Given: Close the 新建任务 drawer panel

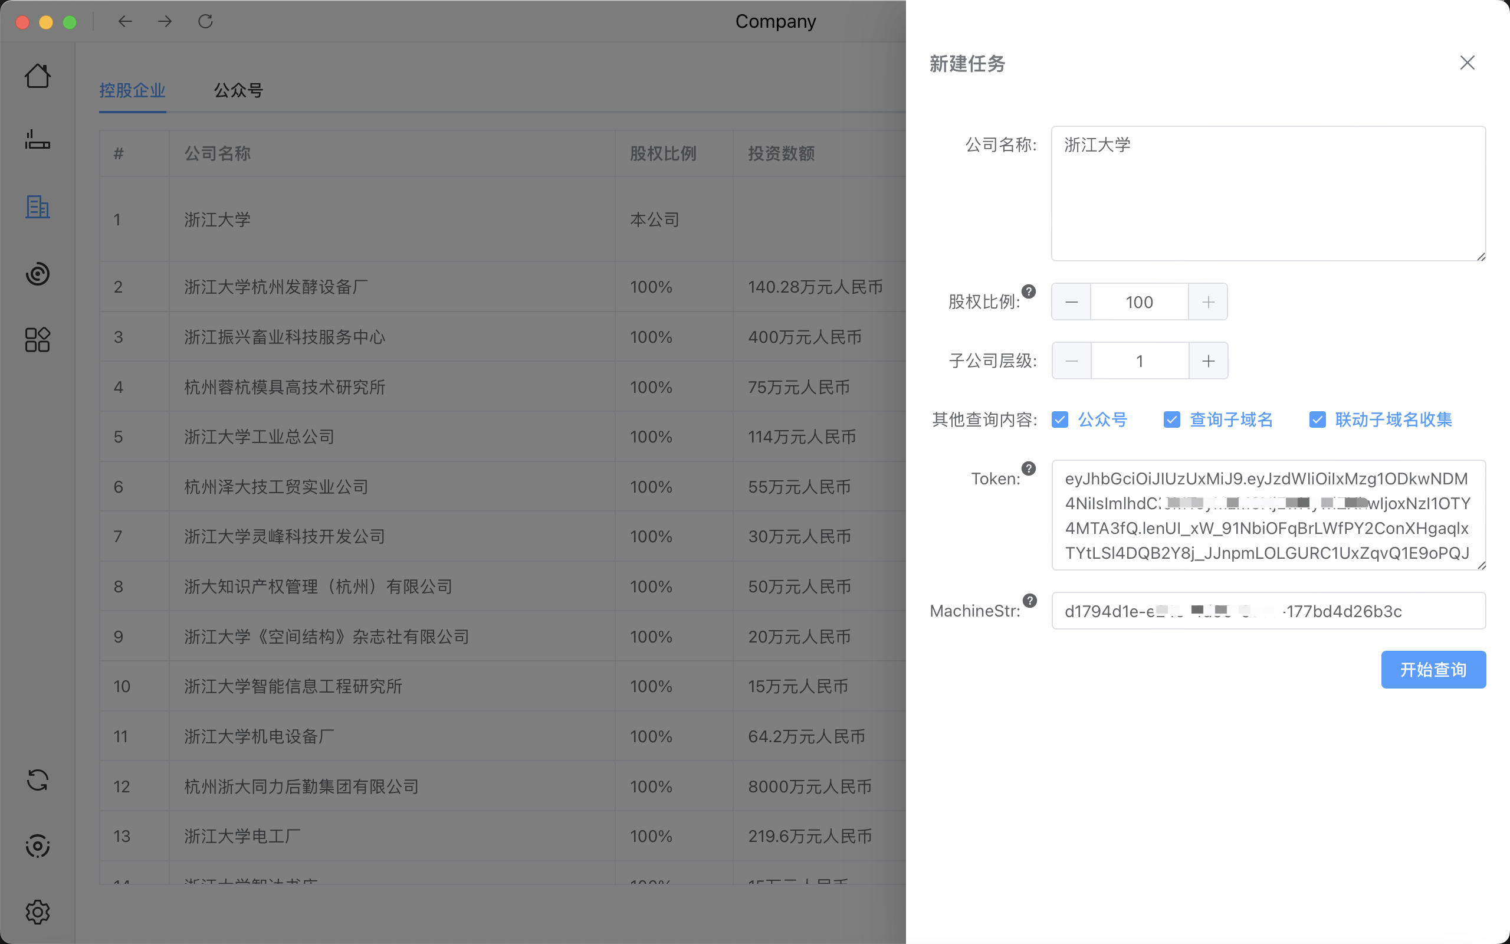Looking at the screenshot, I should 1467,63.
